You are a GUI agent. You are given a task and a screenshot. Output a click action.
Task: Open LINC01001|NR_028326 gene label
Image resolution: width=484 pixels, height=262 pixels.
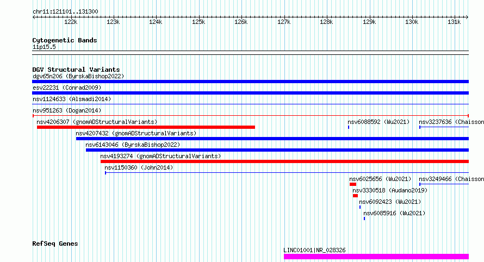coord(314,250)
